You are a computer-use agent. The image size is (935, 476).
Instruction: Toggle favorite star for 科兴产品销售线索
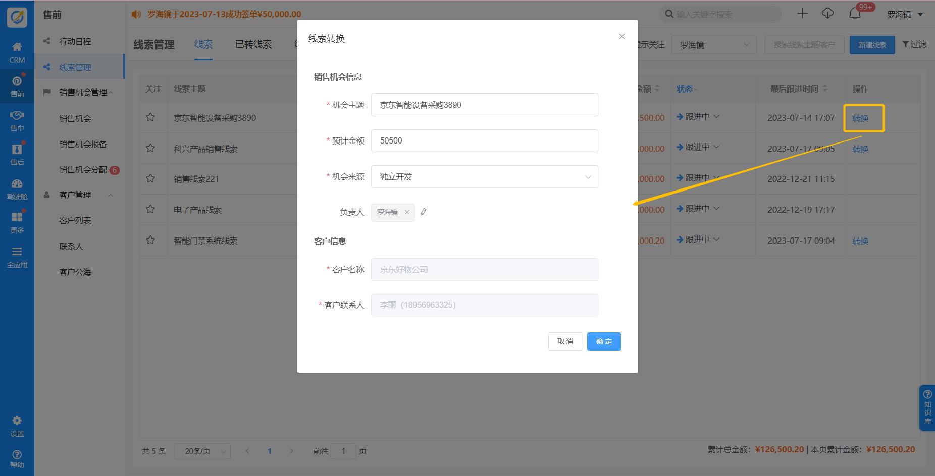150,149
